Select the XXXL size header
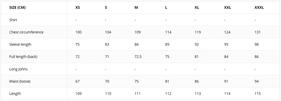The height and width of the screenshot is (101, 281). [259, 7]
